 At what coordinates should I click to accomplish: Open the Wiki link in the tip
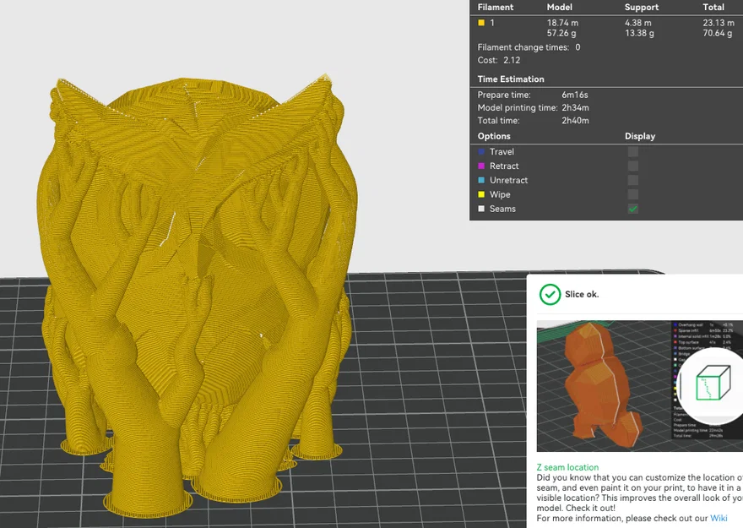(719, 518)
